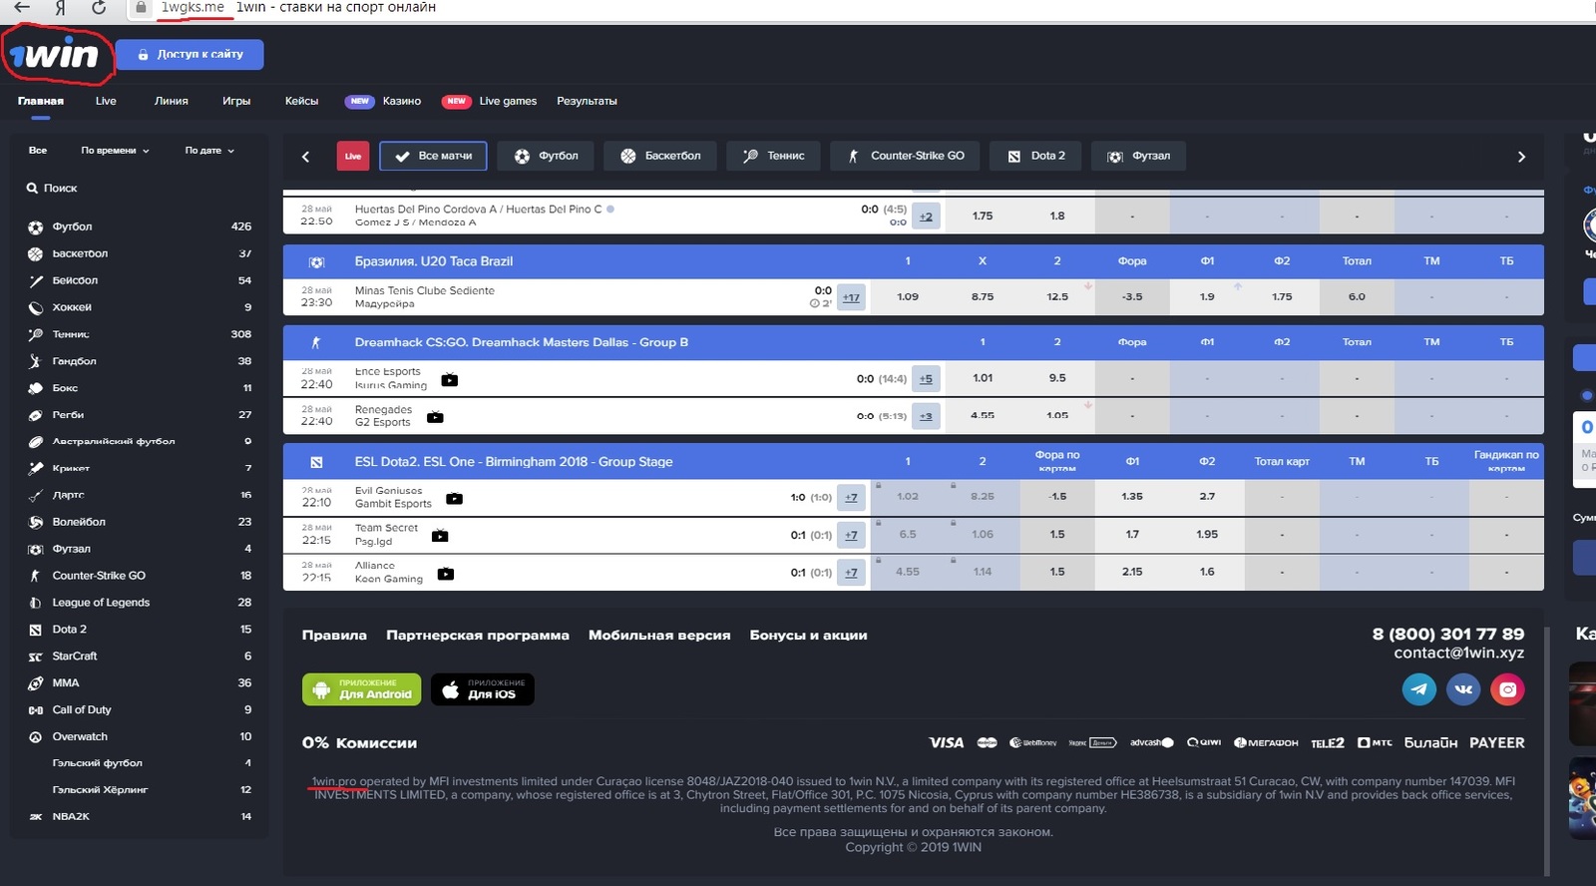Open video stream for Team Secret match

[x=440, y=536]
